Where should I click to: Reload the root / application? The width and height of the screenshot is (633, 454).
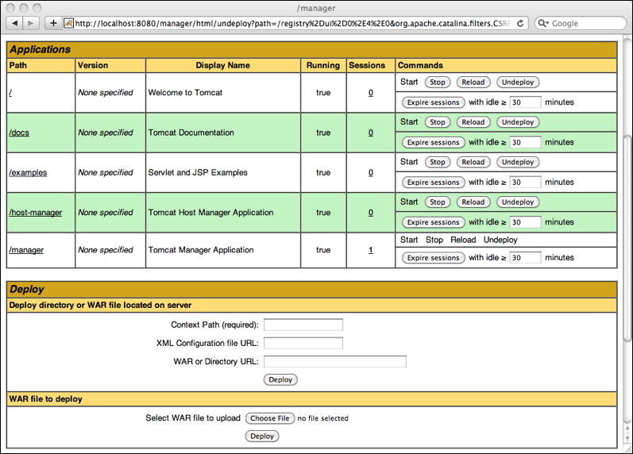473,83
